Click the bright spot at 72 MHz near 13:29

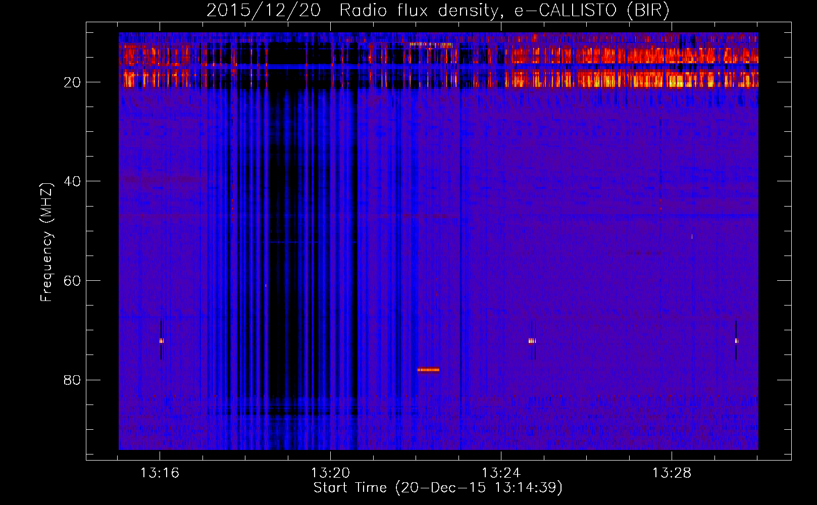736,341
